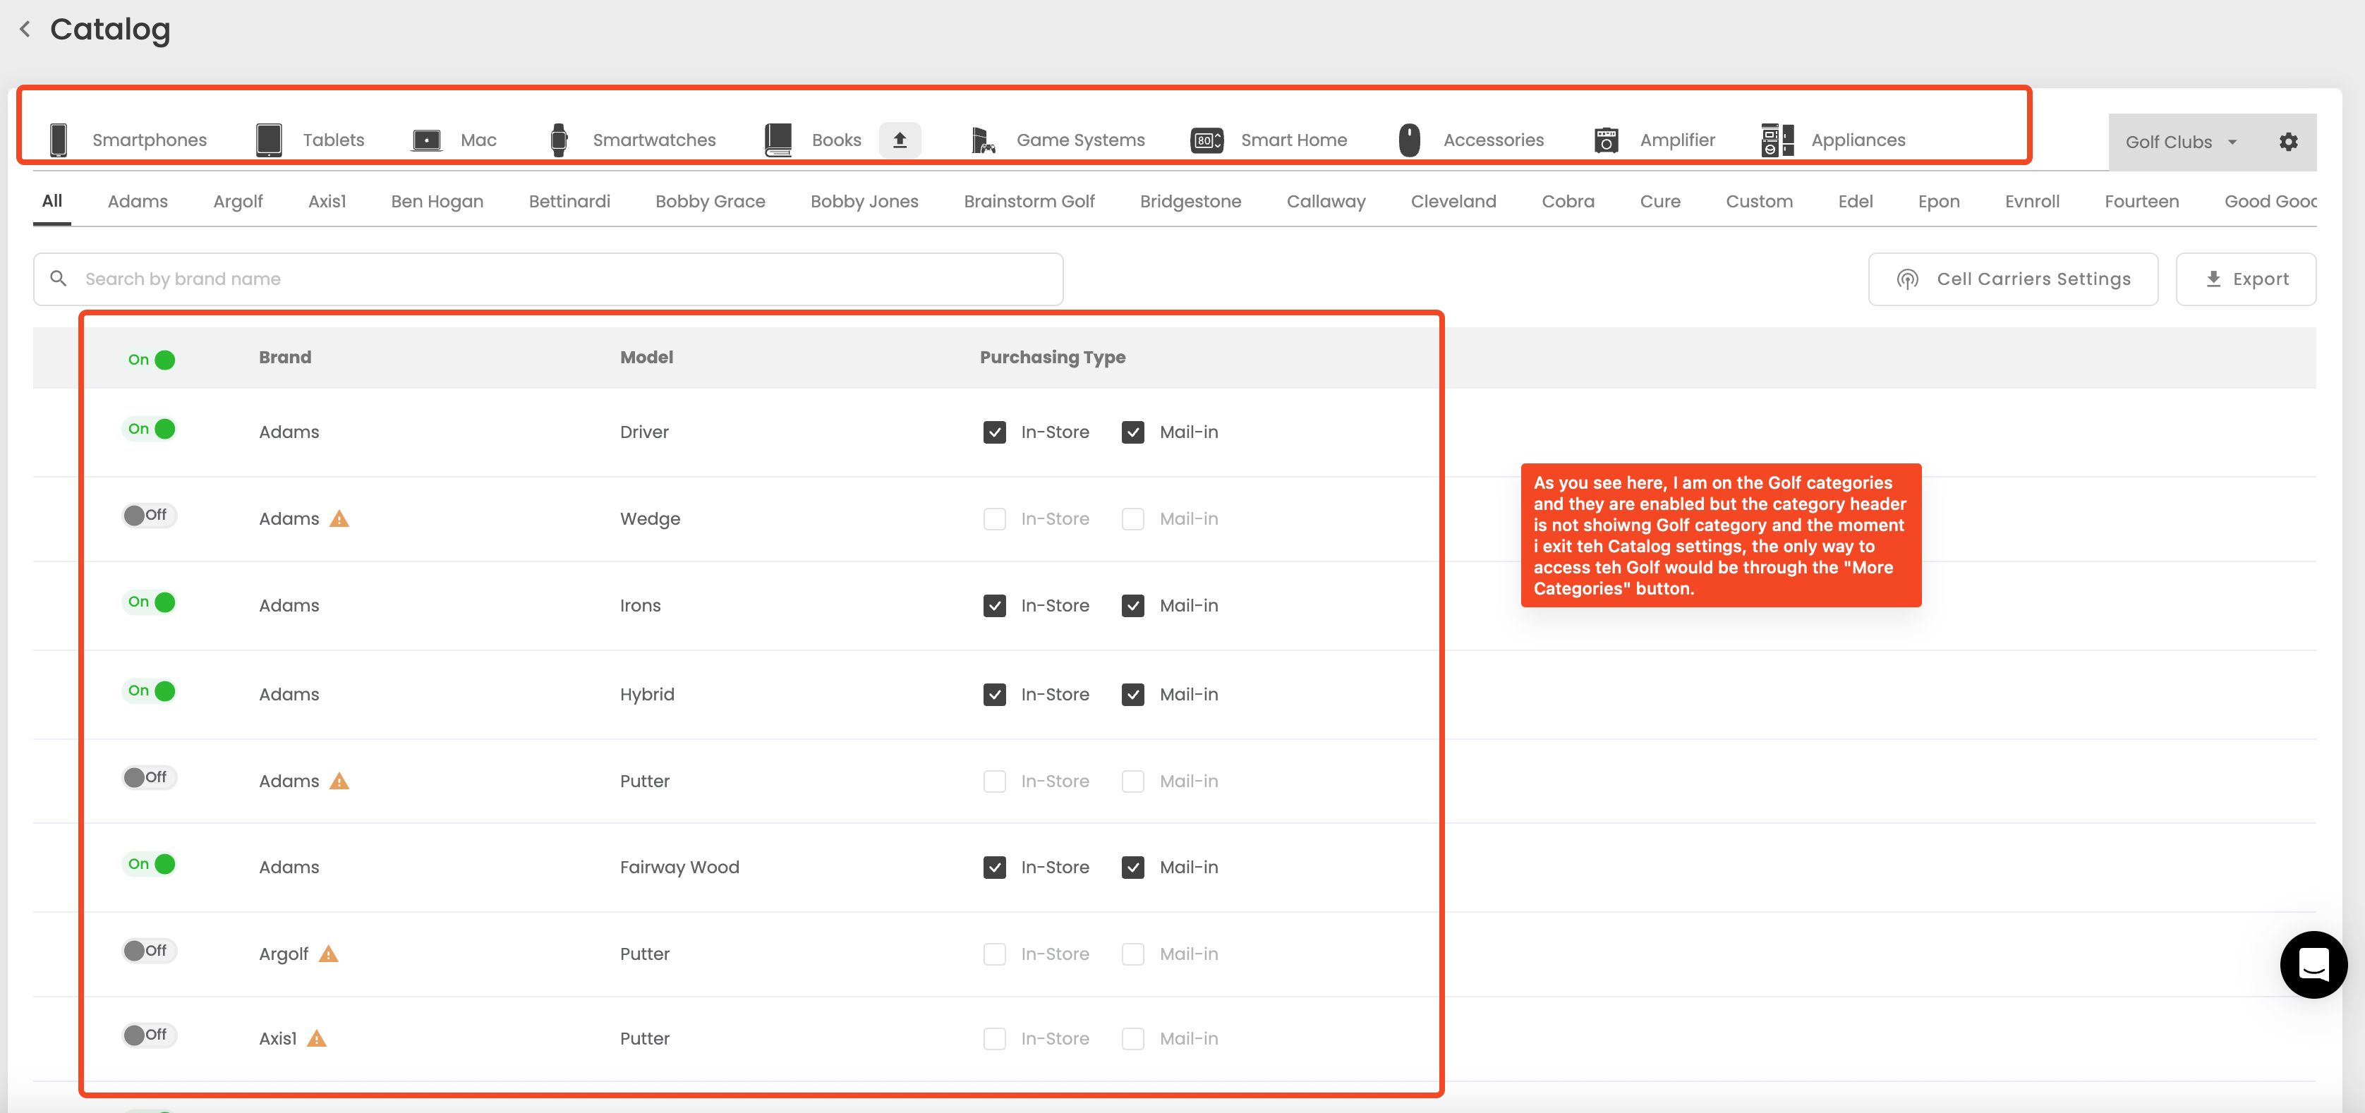Click warning icon beside Adams Putter

[339, 781]
